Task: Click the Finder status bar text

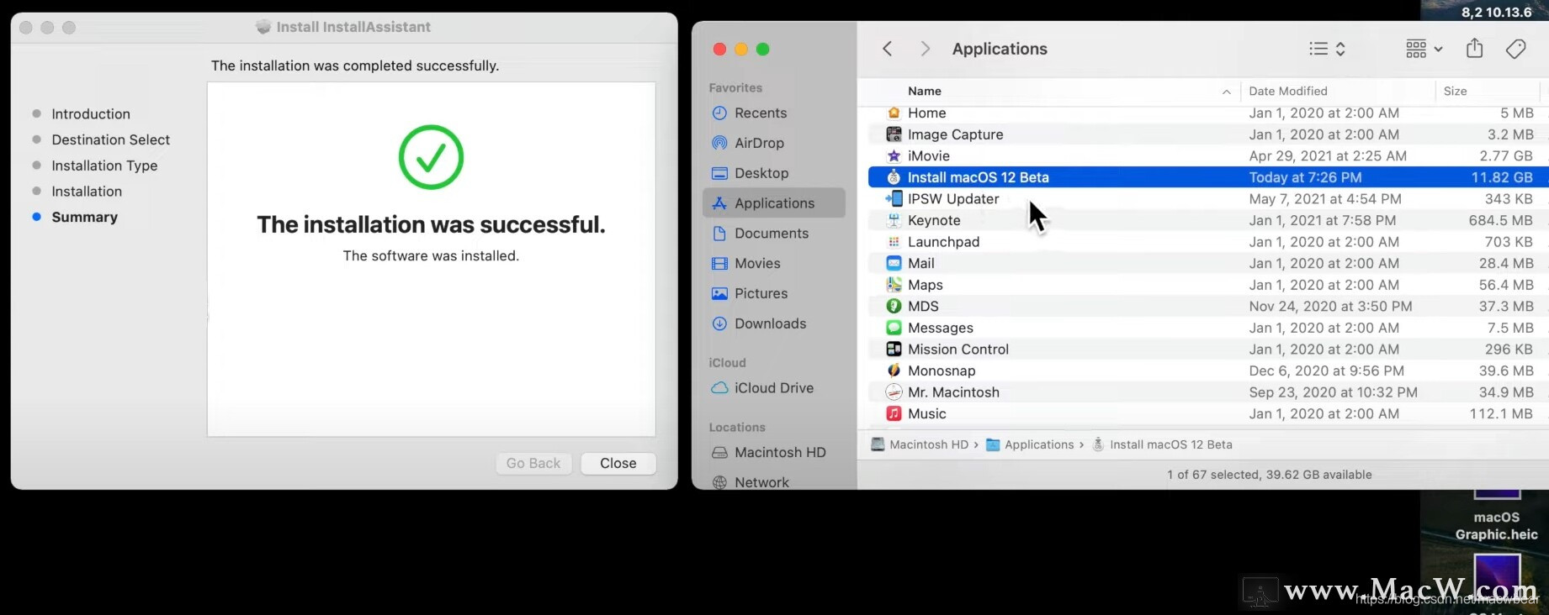Action: [x=1269, y=475]
